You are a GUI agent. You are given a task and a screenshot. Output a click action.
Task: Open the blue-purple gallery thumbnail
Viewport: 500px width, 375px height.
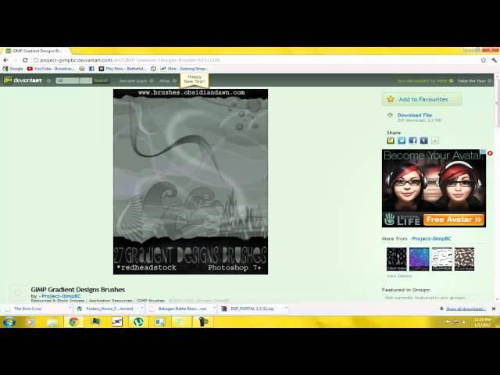point(419,259)
